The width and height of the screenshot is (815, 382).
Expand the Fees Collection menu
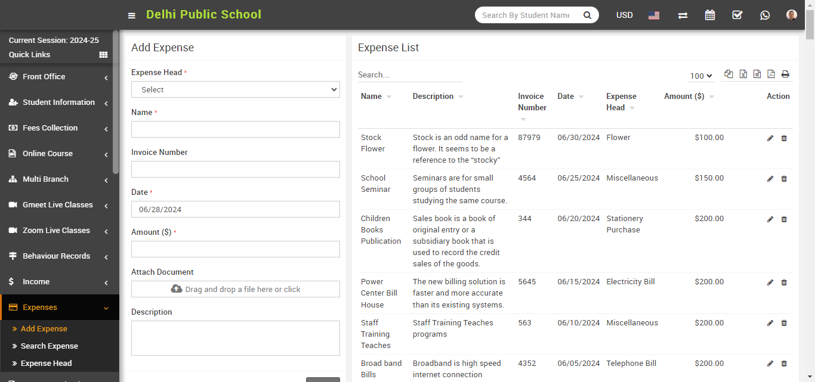[x=58, y=128]
